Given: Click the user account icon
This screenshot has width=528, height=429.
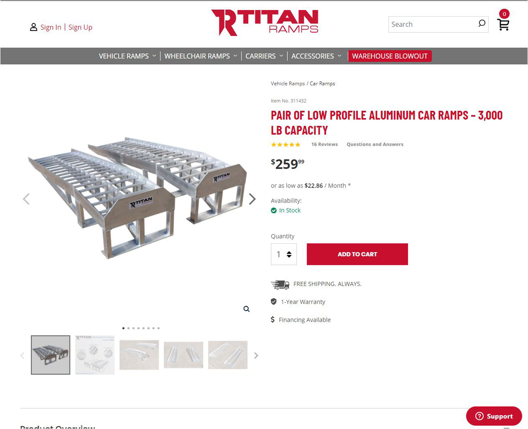Looking at the screenshot, I should [33, 27].
